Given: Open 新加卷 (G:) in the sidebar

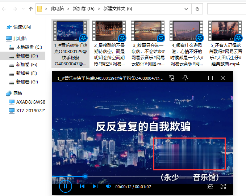Looking at the screenshot, I should (27, 82).
